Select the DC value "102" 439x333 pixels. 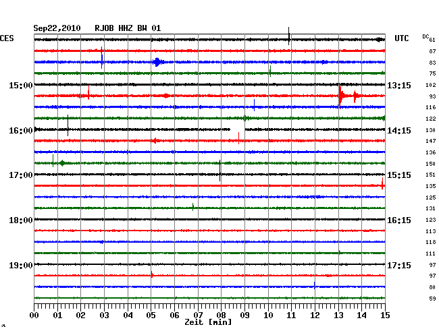click(x=431, y=85)
